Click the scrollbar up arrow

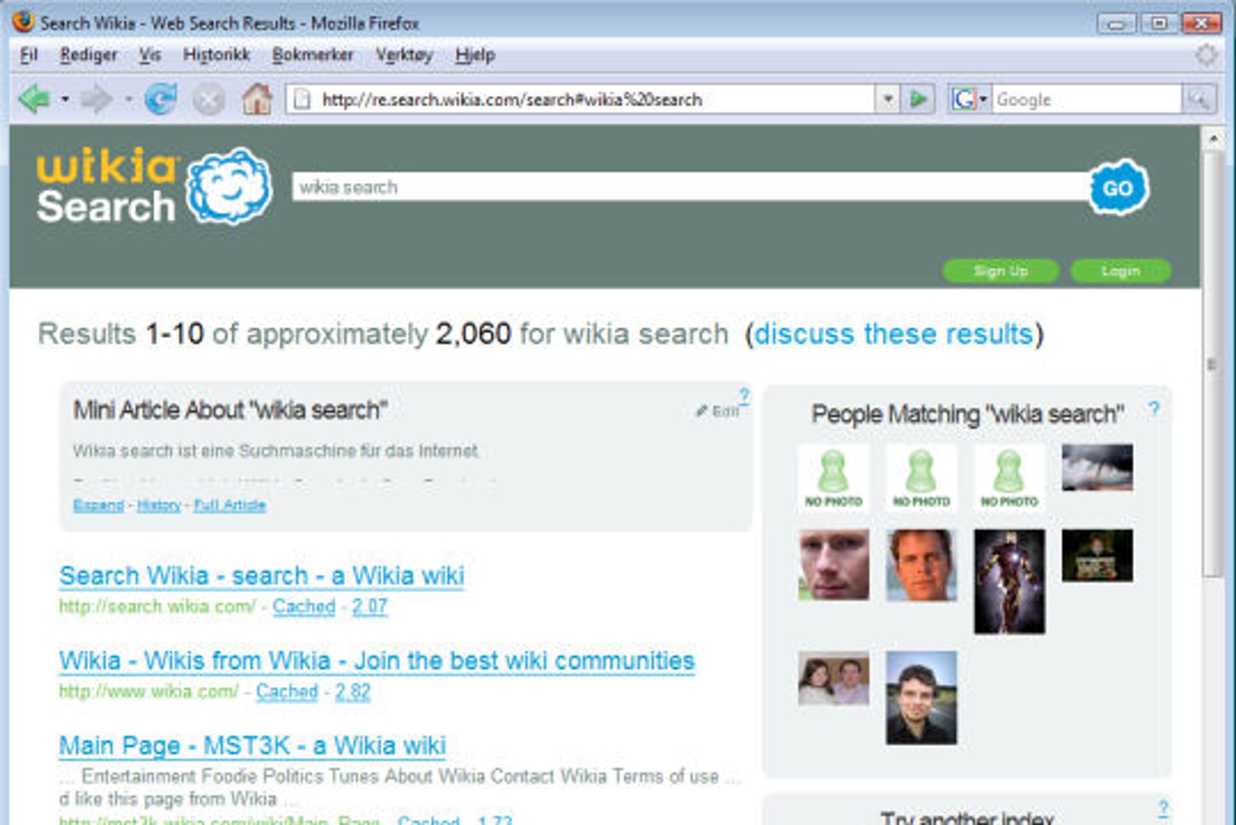pyautogui.click(x=1213, y=138)
